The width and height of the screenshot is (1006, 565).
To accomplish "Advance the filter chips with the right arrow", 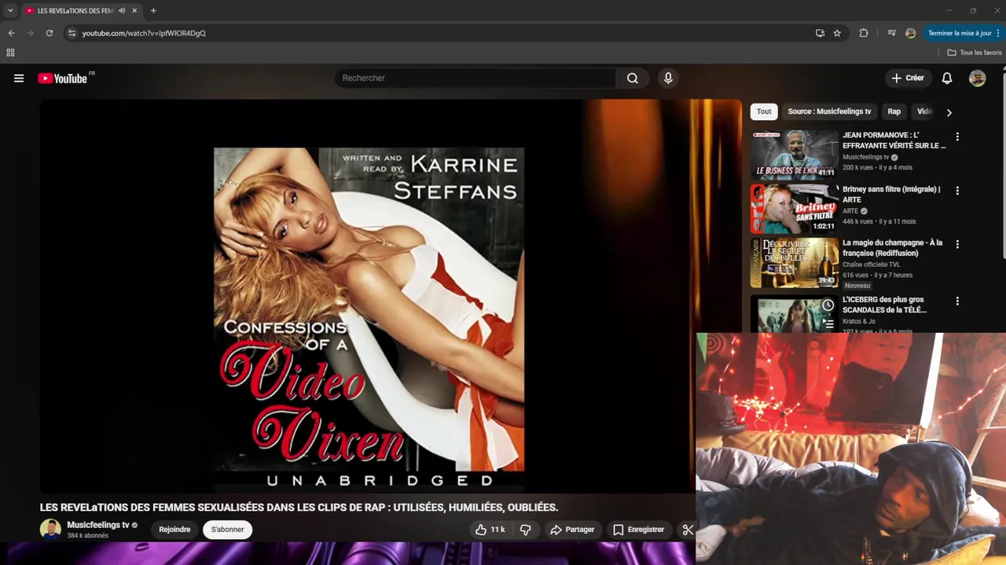I will click(x=949, y=112).
